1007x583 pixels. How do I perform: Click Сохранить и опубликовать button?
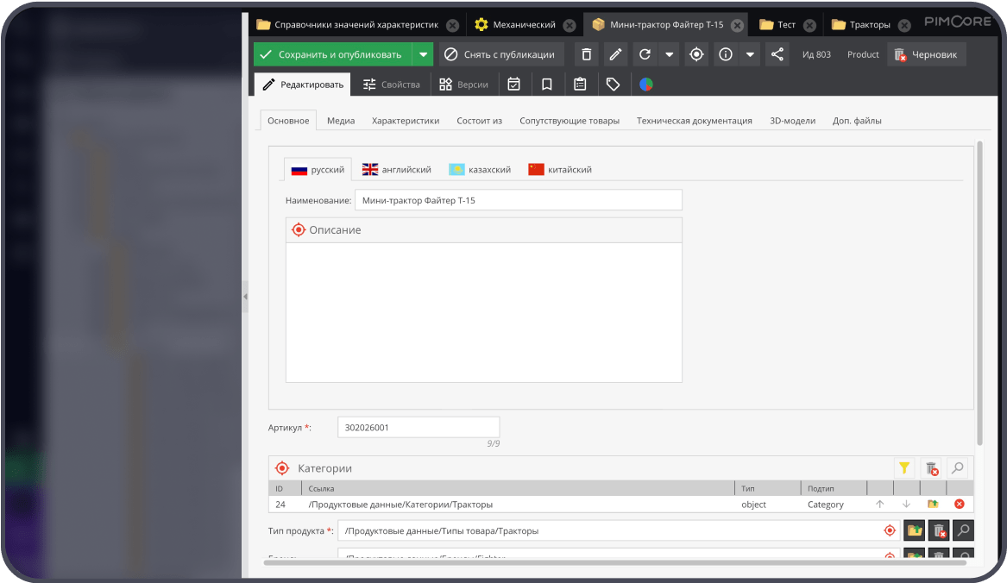click(333, 54)
